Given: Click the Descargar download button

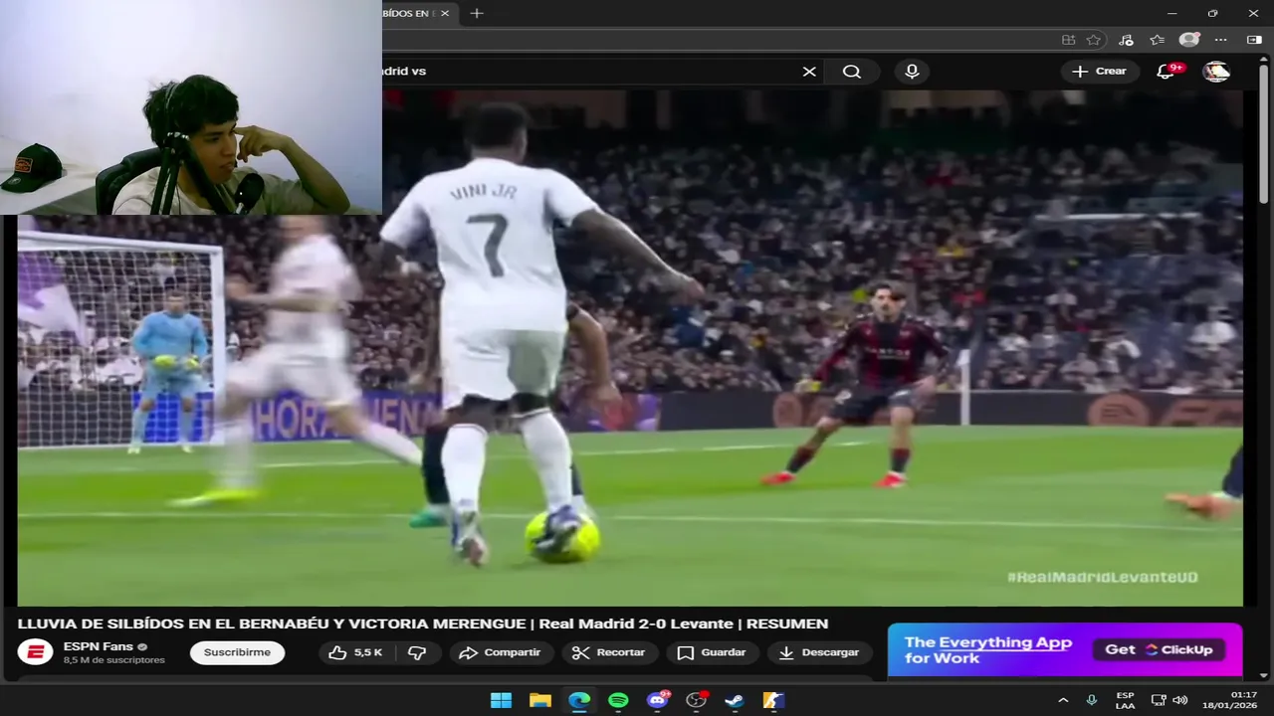Looking at the screenshot, I should [818, 652].
